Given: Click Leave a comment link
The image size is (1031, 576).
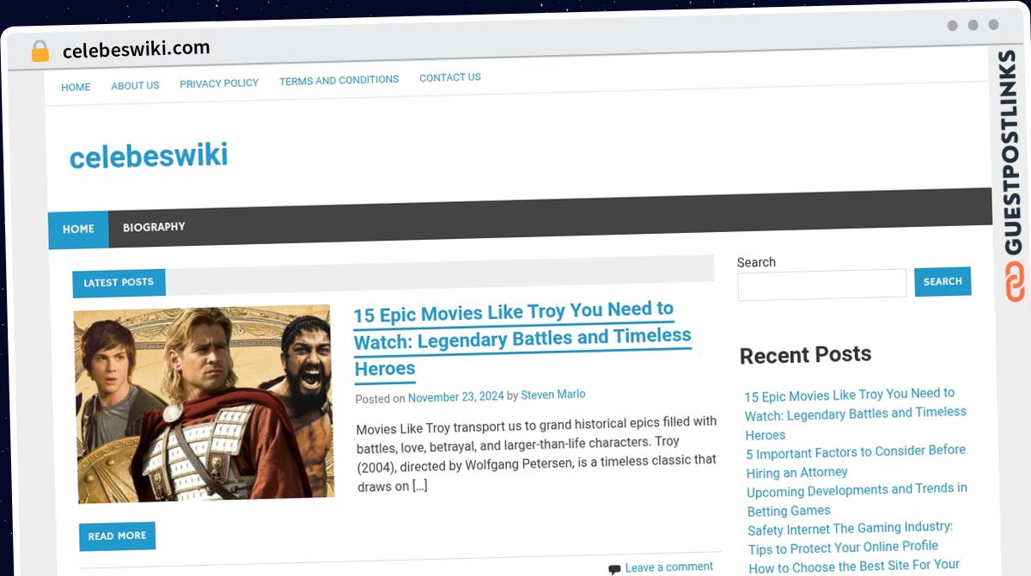Looking at the screenshot, I should pos(669,567).
